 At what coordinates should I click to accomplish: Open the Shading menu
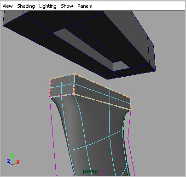(26, 6)
